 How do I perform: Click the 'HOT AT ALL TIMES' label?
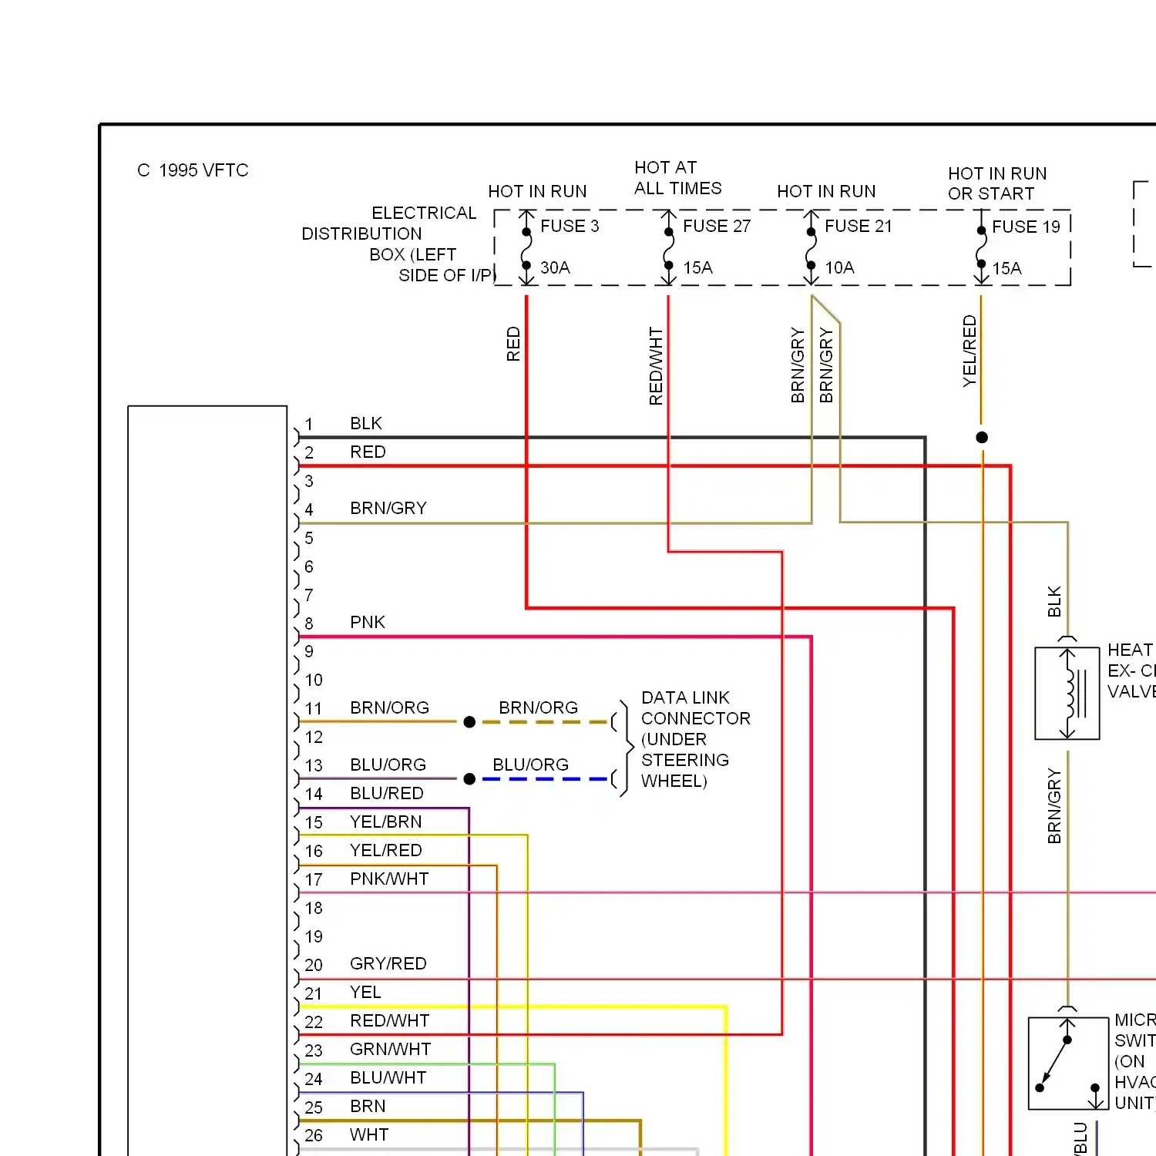tap(677, 178)
